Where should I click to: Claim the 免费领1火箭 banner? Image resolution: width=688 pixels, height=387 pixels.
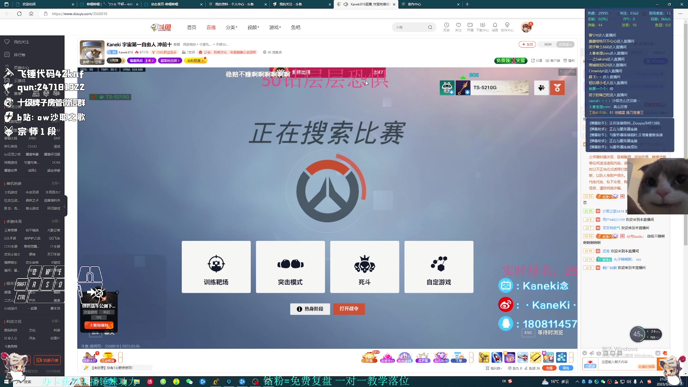[x=511, y=61]
